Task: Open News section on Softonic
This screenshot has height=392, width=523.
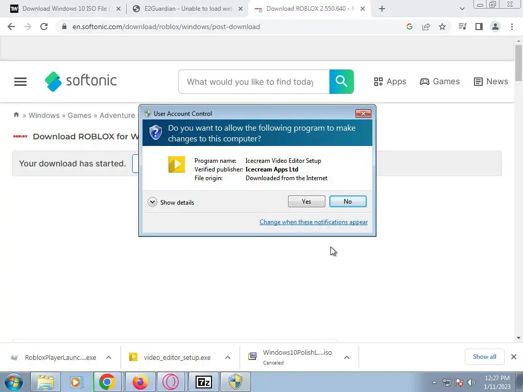Action: (x=491, y=82)
